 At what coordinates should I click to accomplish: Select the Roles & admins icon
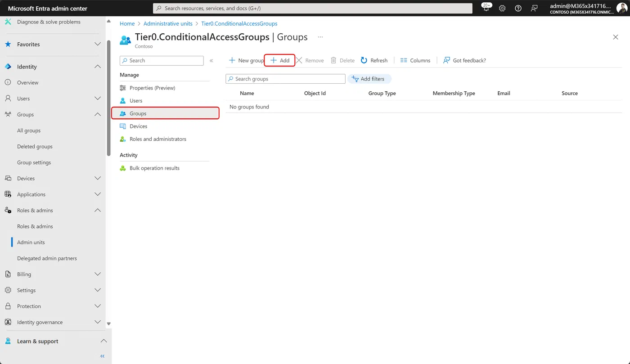point(8,210)
